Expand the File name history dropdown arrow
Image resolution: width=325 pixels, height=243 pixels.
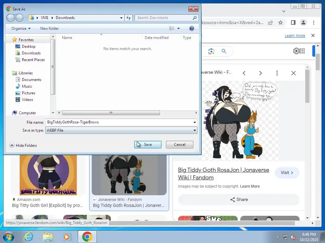point(195,122)
